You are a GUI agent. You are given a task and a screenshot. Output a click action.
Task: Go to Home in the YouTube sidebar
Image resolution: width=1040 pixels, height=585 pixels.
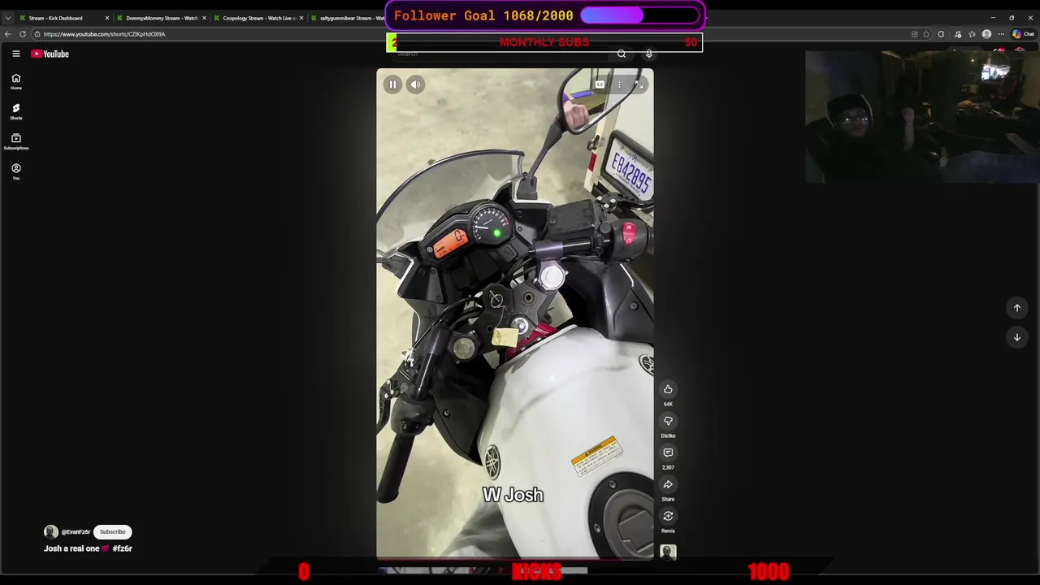(x=15, y=81)
